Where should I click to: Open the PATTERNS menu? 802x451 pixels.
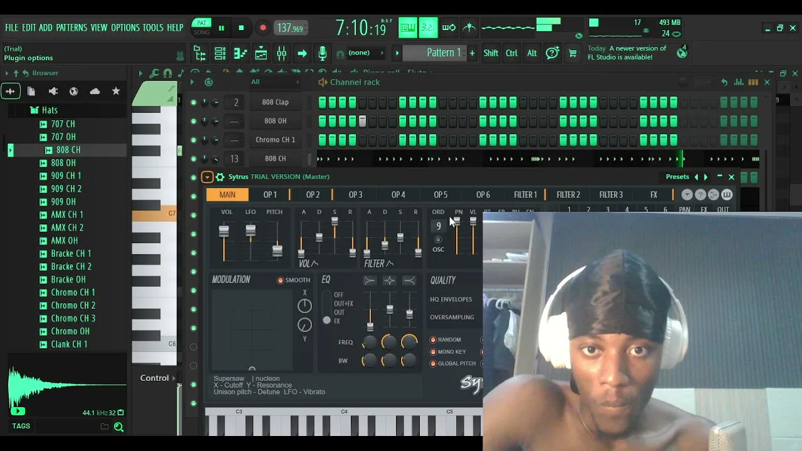(71, 28)
